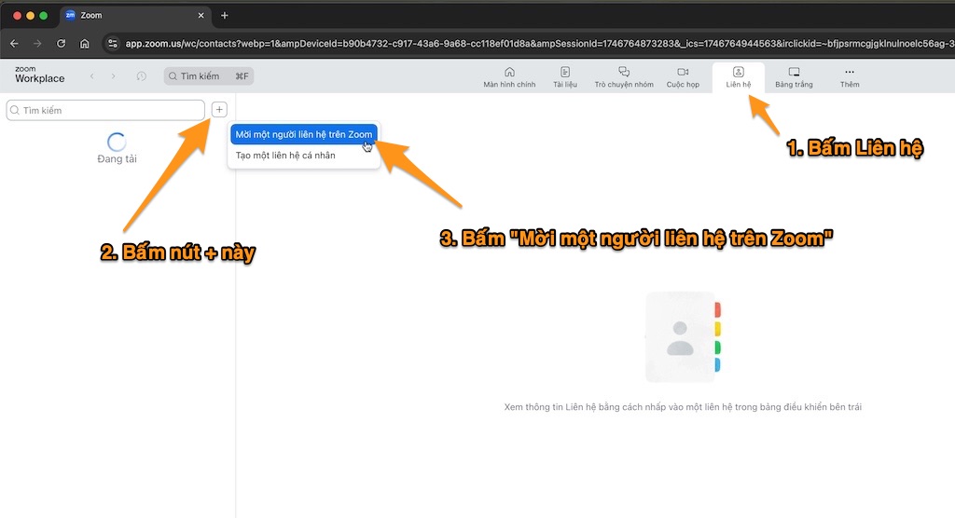Go back using Zoom's back chevron
The width and height of the screenshot is (955, 518).
click(x=92, y=76)
